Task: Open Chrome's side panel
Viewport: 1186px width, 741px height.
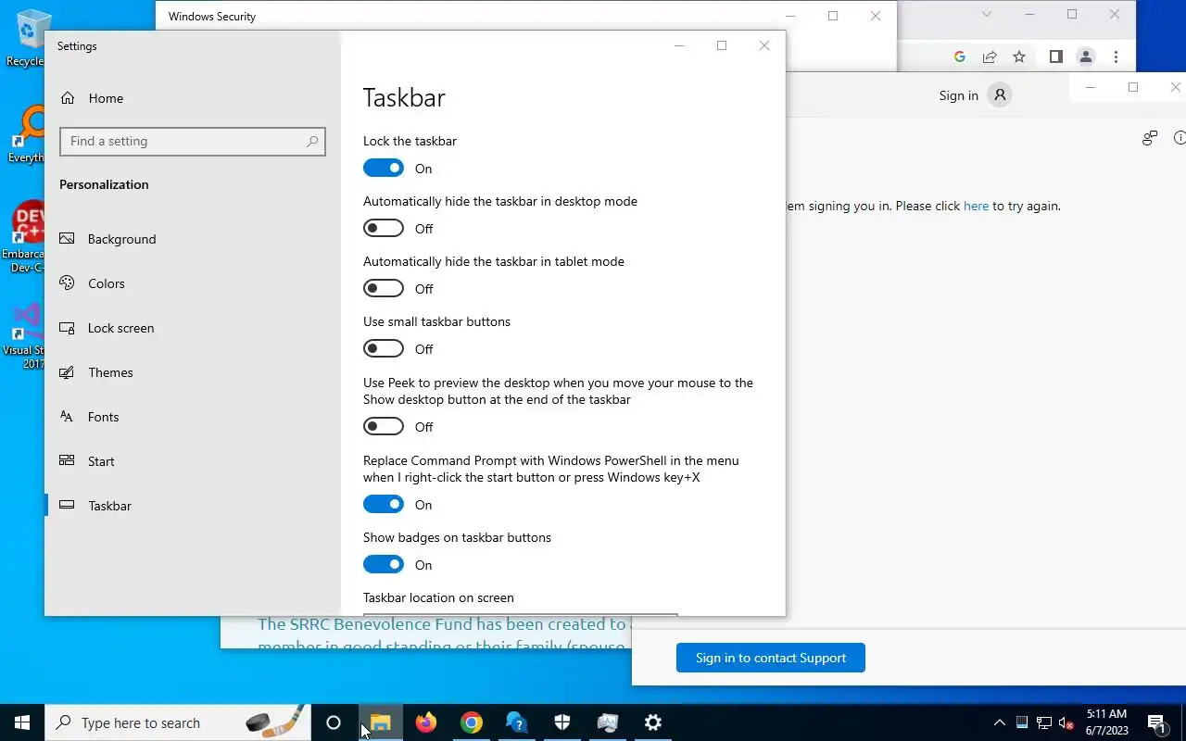Action: [1055, 57]
